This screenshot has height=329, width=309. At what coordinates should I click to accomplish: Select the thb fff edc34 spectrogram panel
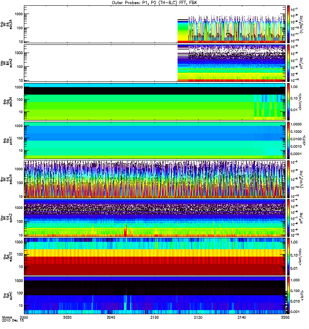pos(154,24)
